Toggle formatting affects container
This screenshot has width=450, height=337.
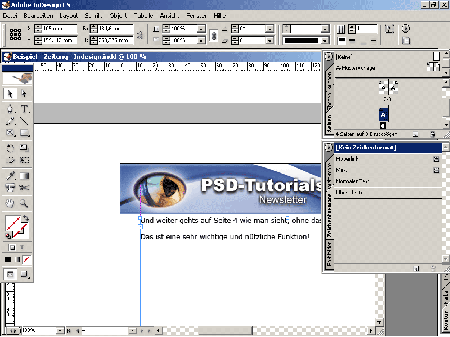point(12,247)
